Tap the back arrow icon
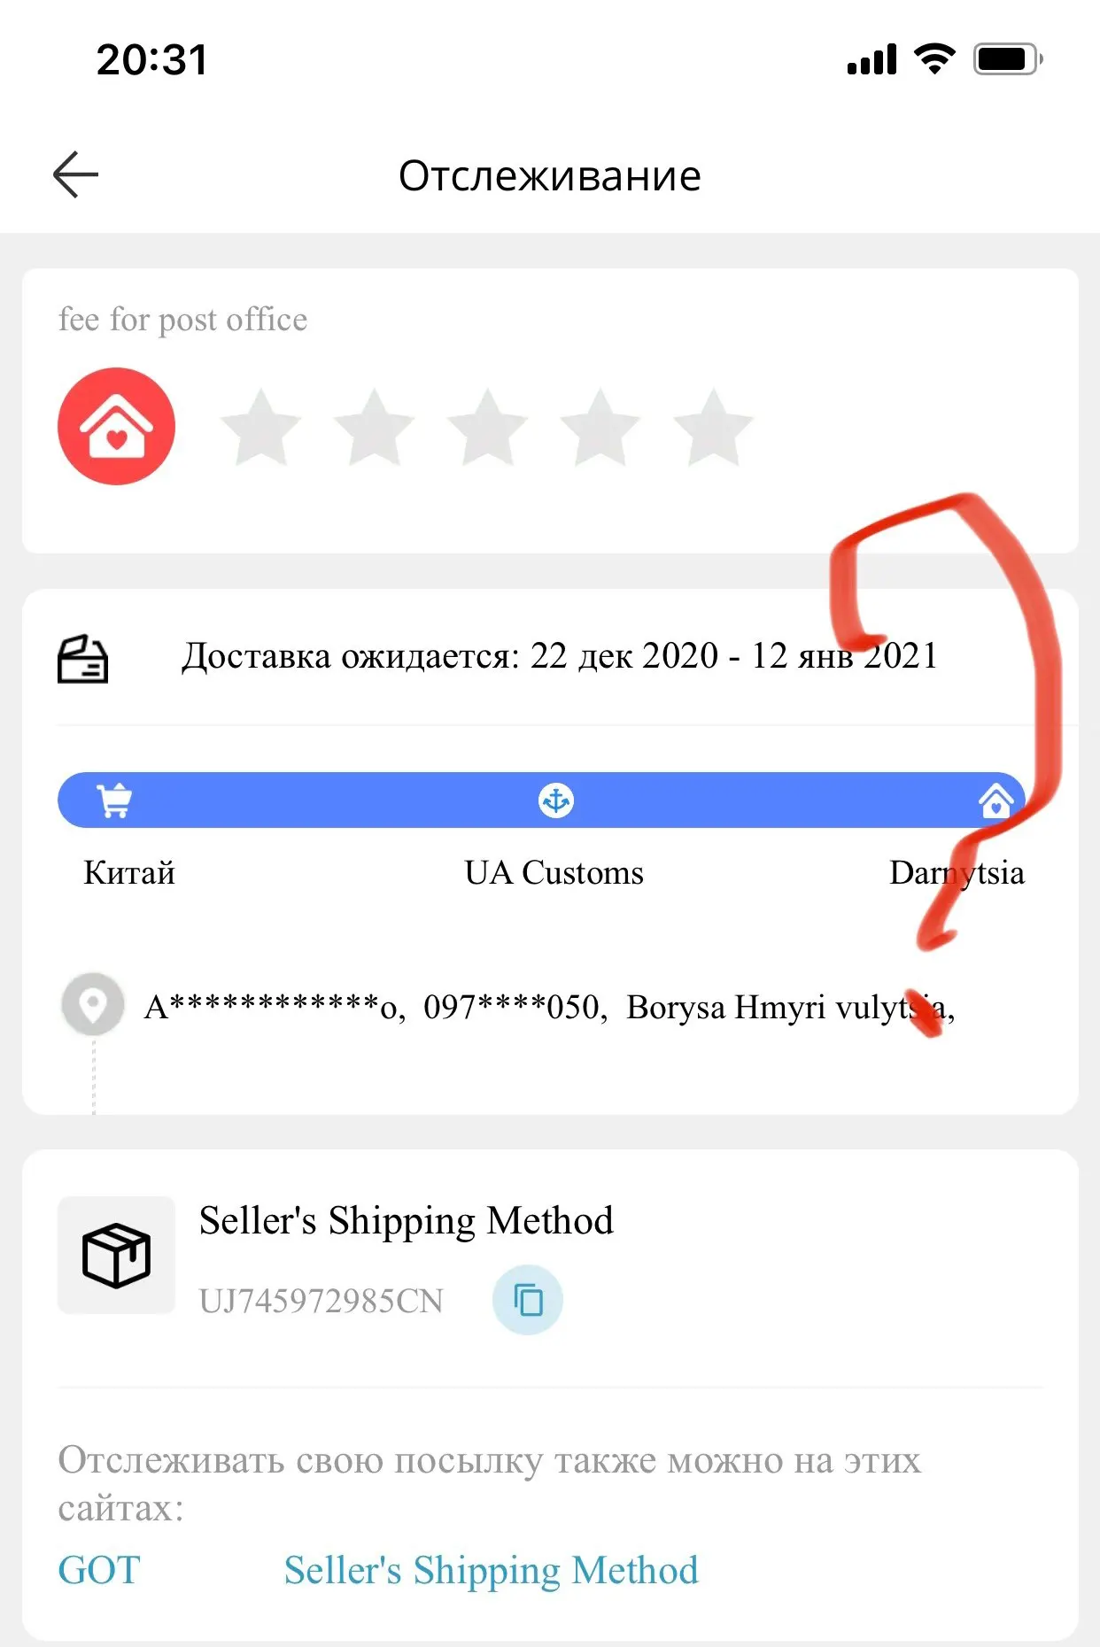The height and width of the screenshot is (1647, 1100). pyautogui.click(x=75, y=174)
